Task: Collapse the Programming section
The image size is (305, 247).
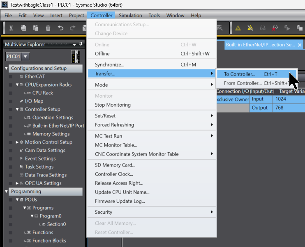Action: [x=7, y=192]
